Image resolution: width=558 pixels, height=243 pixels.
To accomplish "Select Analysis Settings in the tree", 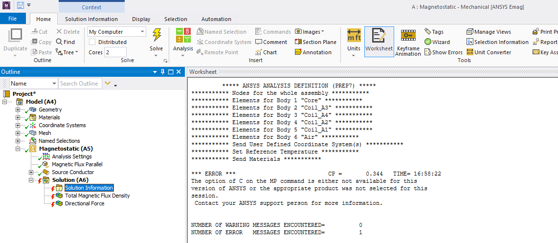I will (71, 156).
